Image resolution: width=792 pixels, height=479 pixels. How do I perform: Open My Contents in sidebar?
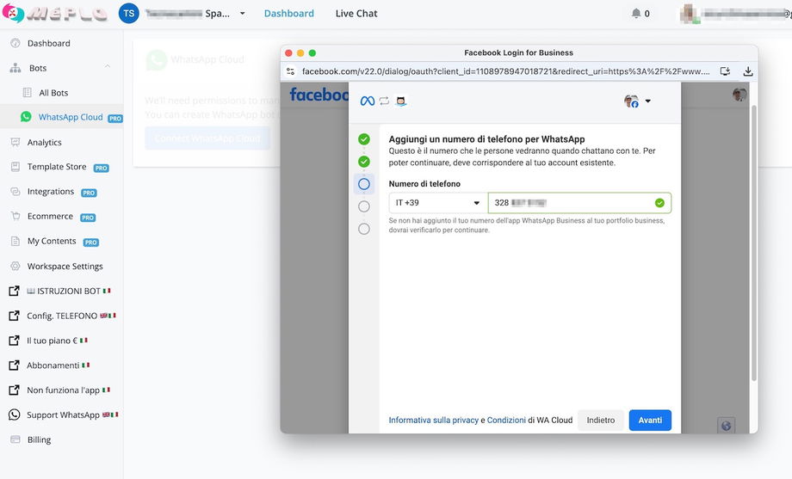point(52,241)
